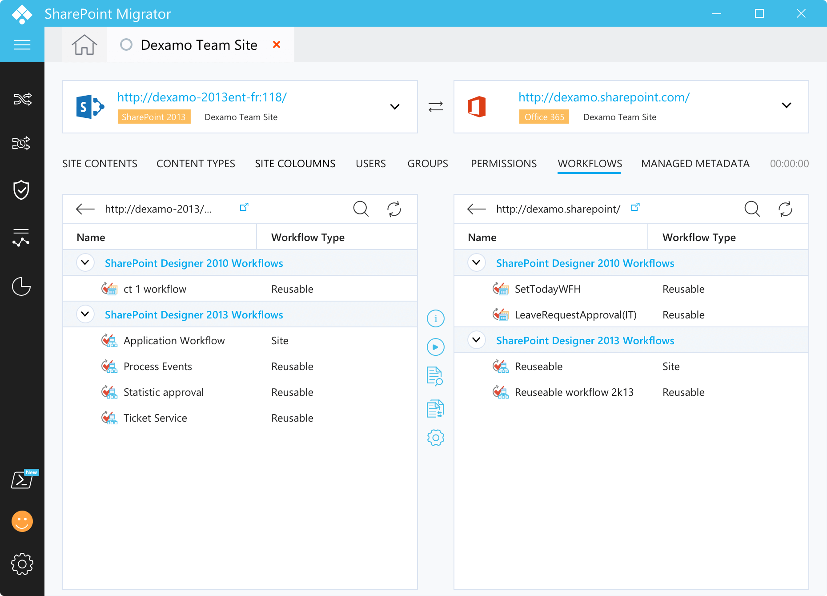Viewport: 827px width, 596px height.
Task: Switch to the MANAGED METADATA tab
Action: [x=695, y=164]
